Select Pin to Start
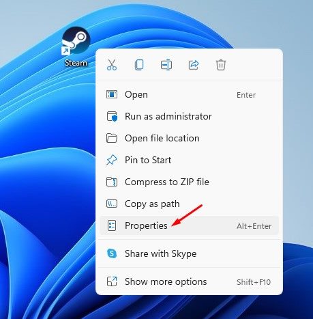 [x=189, y=160]
